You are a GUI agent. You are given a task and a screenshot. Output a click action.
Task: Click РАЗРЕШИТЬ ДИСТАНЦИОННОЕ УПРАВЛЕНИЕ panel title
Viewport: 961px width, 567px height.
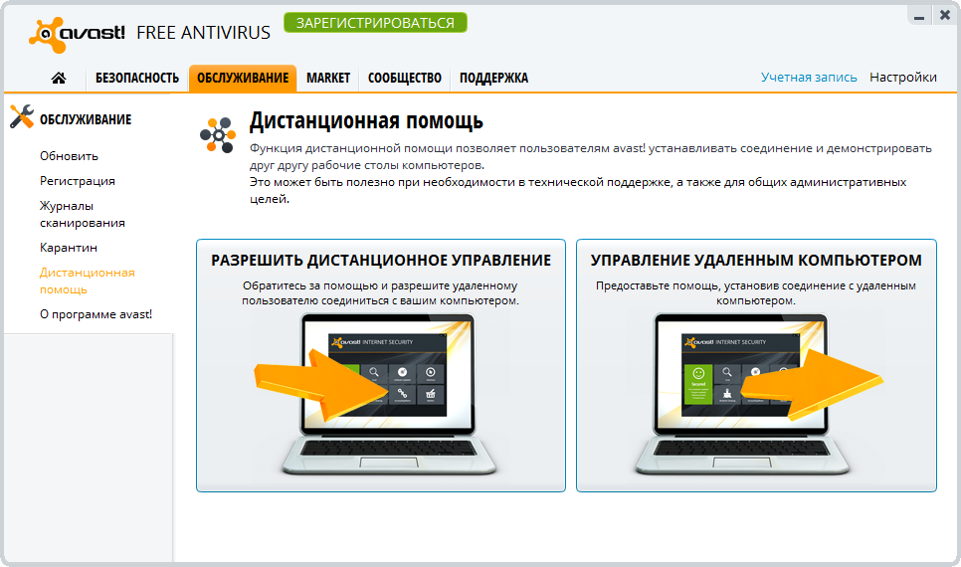(x=381, y=261)
